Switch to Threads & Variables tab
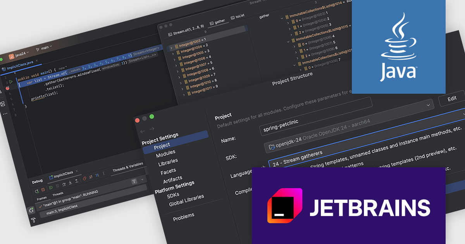465x244 pixels. point(128,167)
